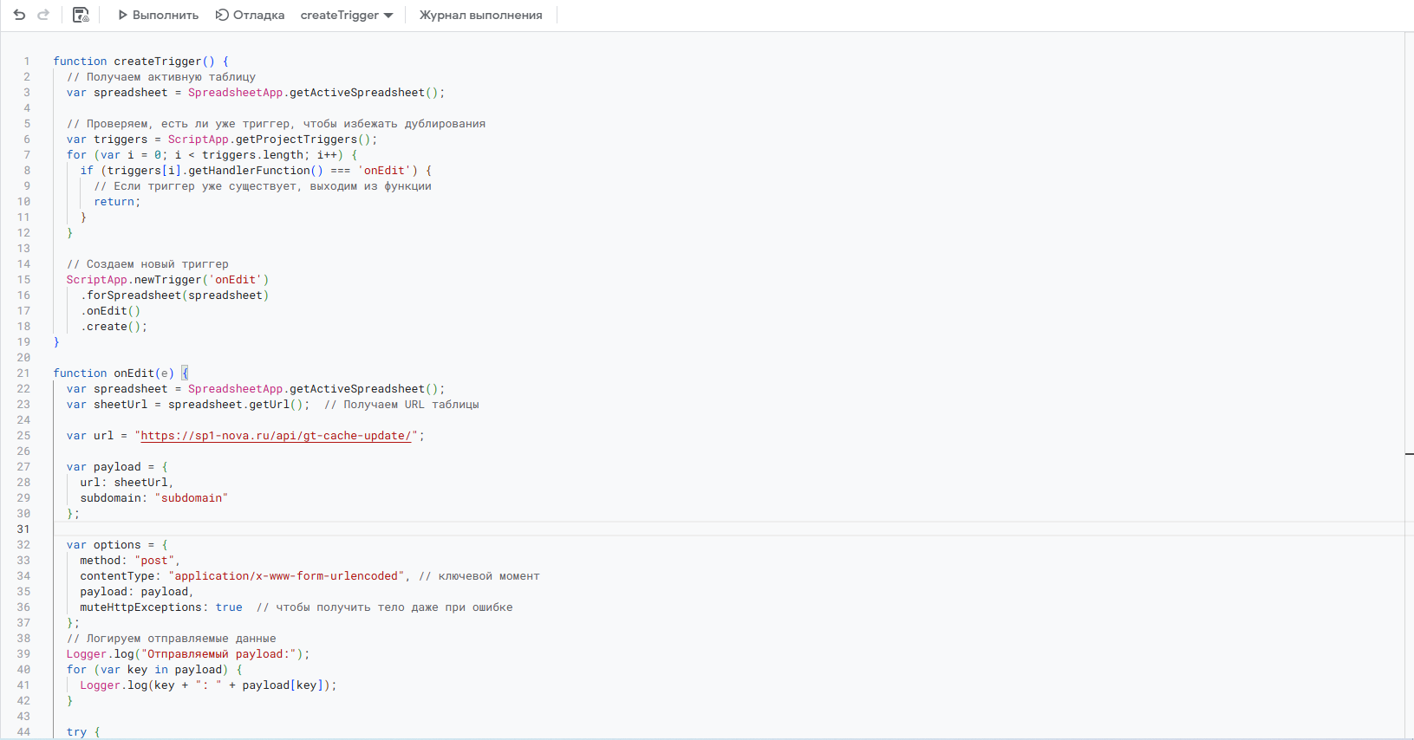Save the project with the disk icon
The height and width of the screenshot is (740, 1414).
coord(81,15)
